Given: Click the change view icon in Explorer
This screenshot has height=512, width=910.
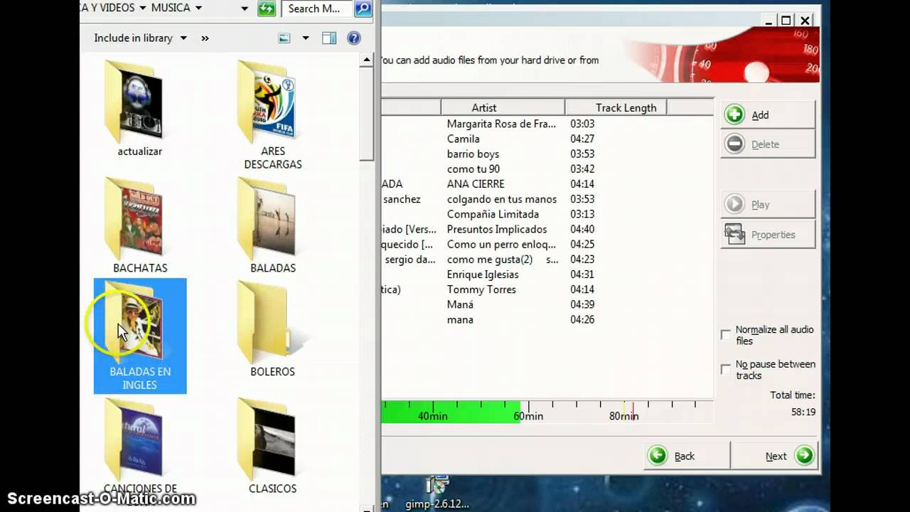Looking at the screenshot, I should pos(284,38).
